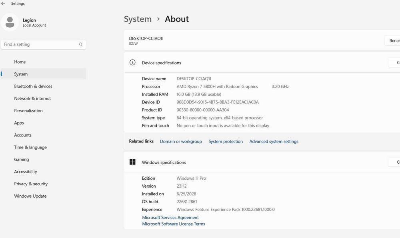Viewport: 400px width, 238px height.
Task: Open Home in sidebar
Action: (43, 62)
